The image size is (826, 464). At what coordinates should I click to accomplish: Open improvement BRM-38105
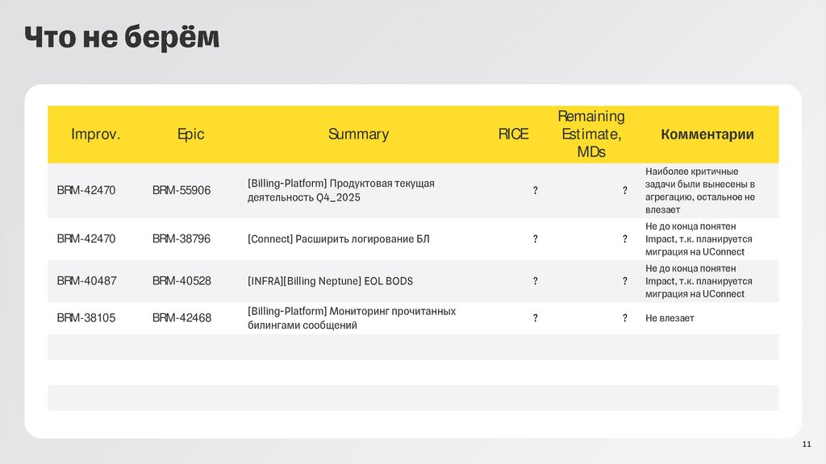pyautogui.click(x=86, y=318)
